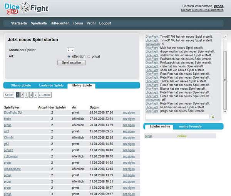Jump to Letzte page
231x196 pixels.
(x=45, y=95)
